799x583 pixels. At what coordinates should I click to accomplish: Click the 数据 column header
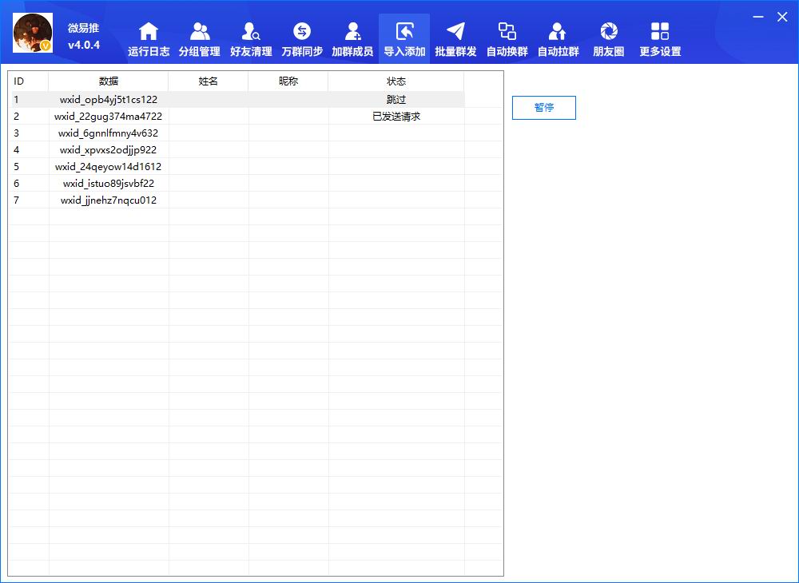(x=109, y=81)
